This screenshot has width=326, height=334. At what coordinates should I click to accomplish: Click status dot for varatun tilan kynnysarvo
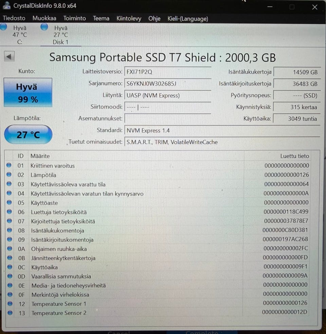coord(9,193)
